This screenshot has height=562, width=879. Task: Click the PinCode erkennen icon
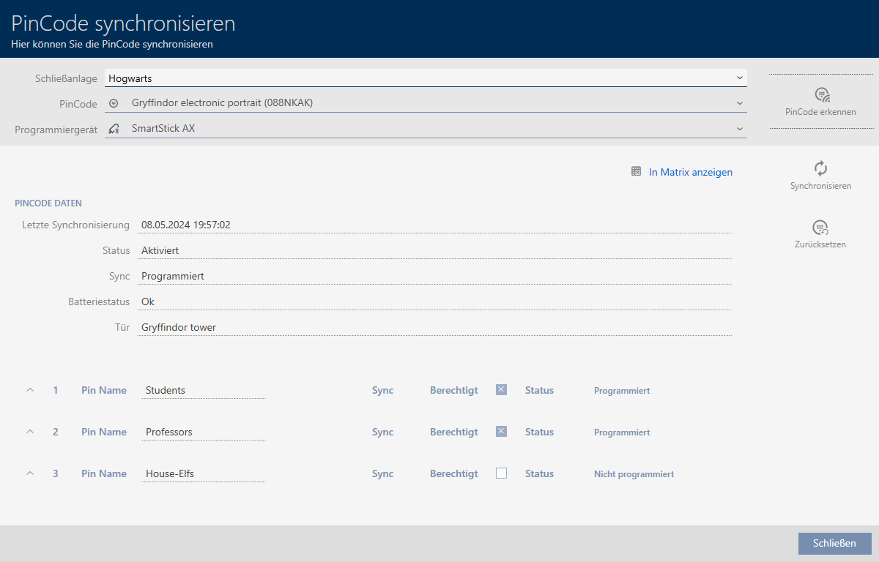point(820,94)
